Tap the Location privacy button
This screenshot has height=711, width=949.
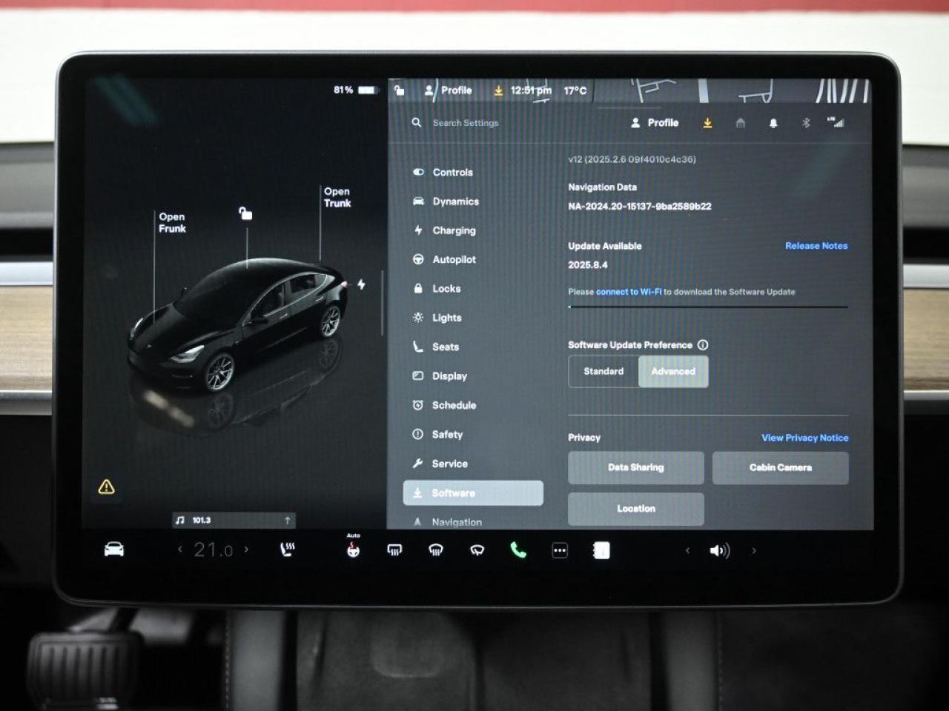click(636, 510)
